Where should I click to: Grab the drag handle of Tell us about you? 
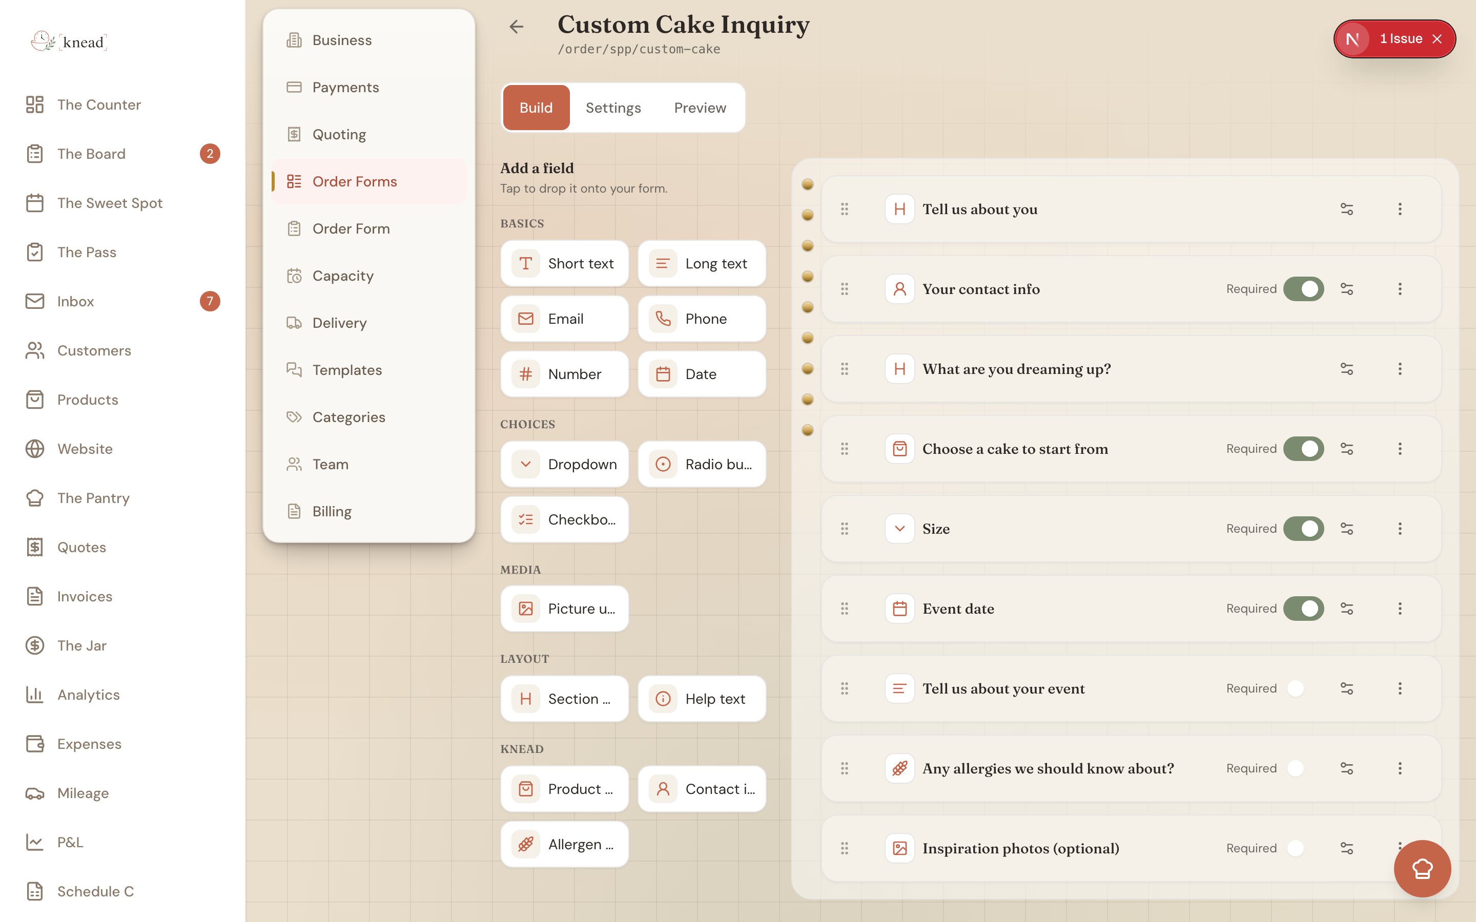coord(844,209)
